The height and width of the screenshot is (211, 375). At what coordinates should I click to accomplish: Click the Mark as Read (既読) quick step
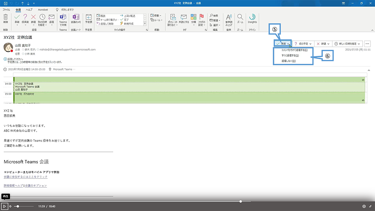tap(101, 16)
